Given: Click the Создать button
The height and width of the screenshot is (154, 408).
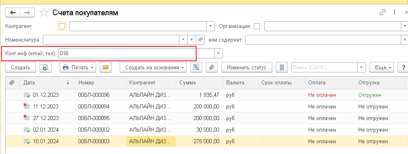Looking at the screenshot, I should tap(20, 67).
